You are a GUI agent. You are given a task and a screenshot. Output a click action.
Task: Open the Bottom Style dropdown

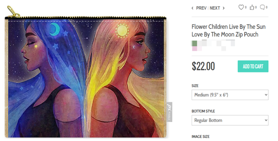(230, 120)
